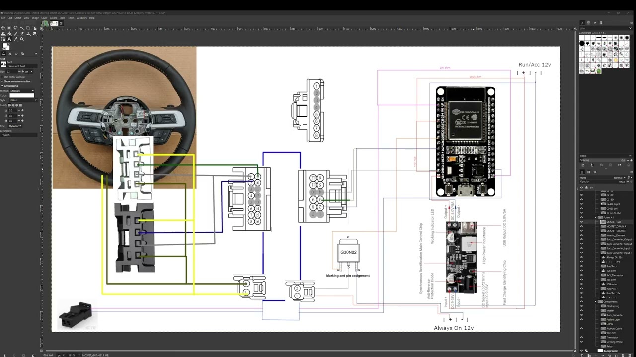Image resolution: width=636 pixels, height=357 pixels.
Task: Click the white text Color swatch
Action: point(22,95)
